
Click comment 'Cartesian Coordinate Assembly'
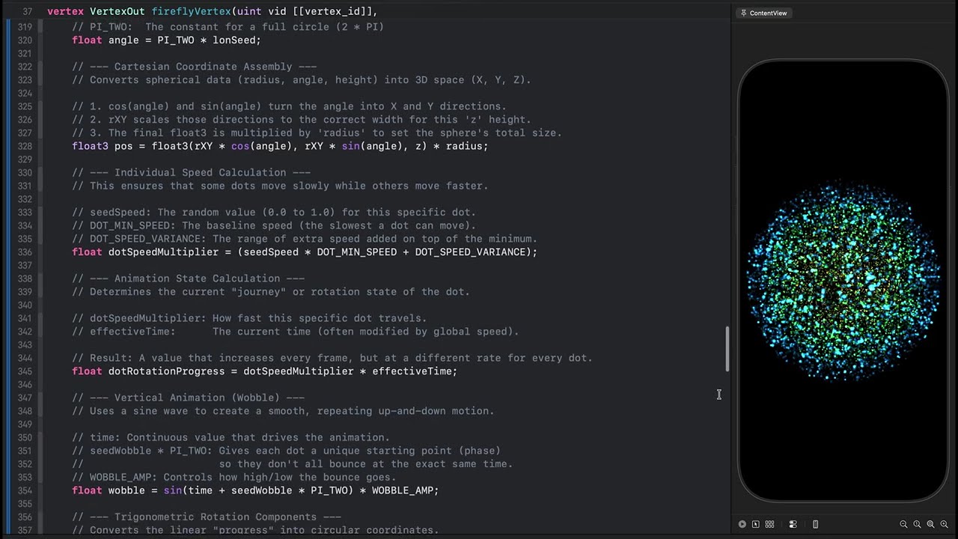[x=204, y=67]
